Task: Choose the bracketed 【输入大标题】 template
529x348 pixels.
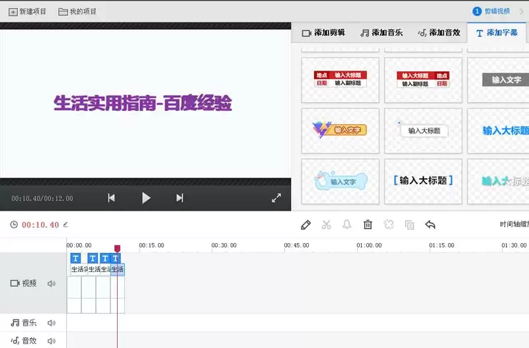Action: [x=423, y=181]
